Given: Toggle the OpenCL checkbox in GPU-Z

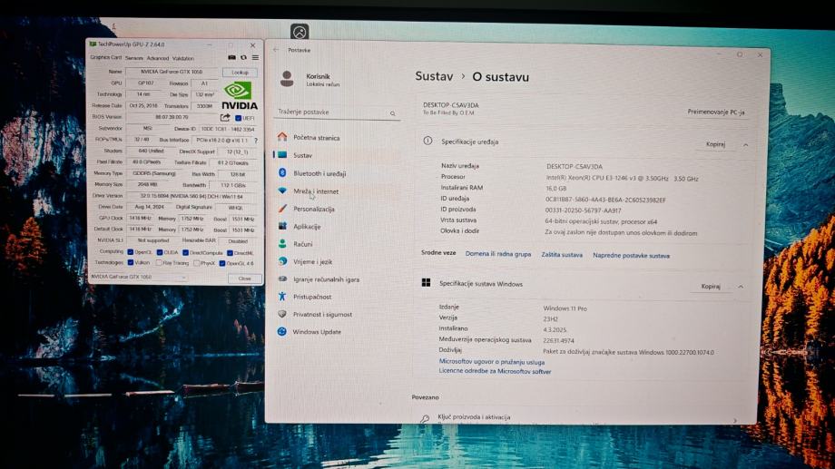Looking at the screenshot, I should [x=131, y=252].
